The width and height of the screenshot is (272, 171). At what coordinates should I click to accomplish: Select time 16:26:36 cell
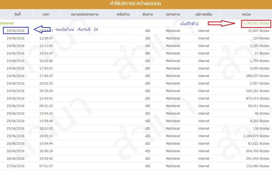[x=46, y=61]
